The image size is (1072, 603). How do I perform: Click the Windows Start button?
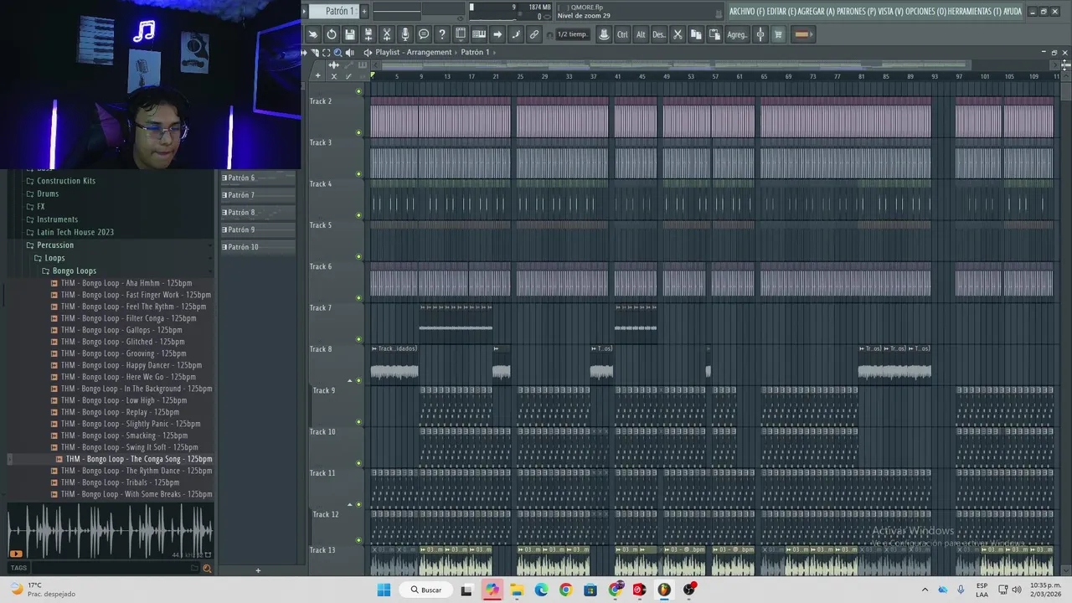tap(384, 590)
